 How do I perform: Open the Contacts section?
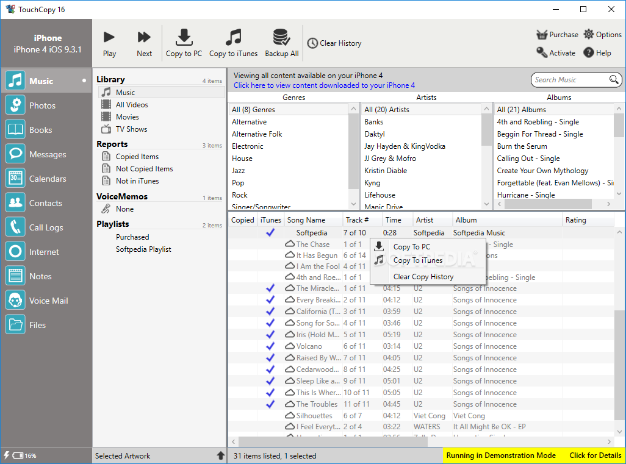coord(46,202)
